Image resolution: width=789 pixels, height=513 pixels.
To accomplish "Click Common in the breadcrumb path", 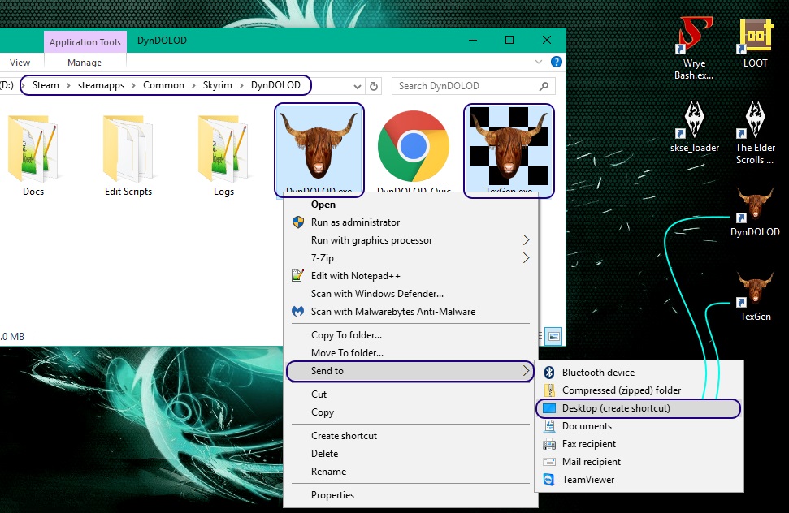I will click(163, 85).
